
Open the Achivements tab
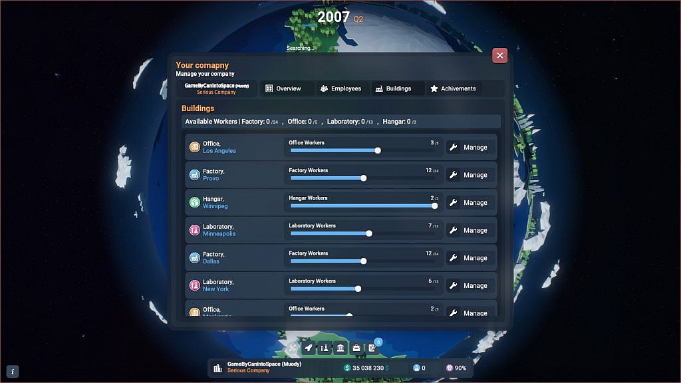(453, 88)
